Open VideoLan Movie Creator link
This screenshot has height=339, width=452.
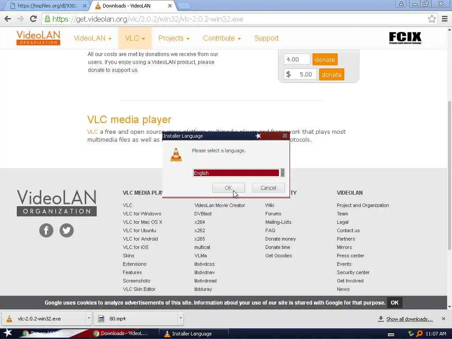(x=220, y=205)
